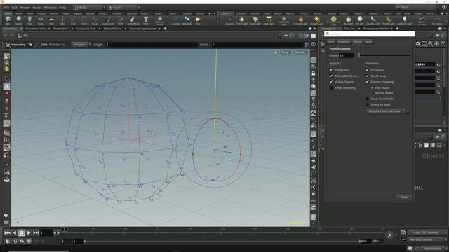Open the Main radial menu dropdown

tap(123, 8)
